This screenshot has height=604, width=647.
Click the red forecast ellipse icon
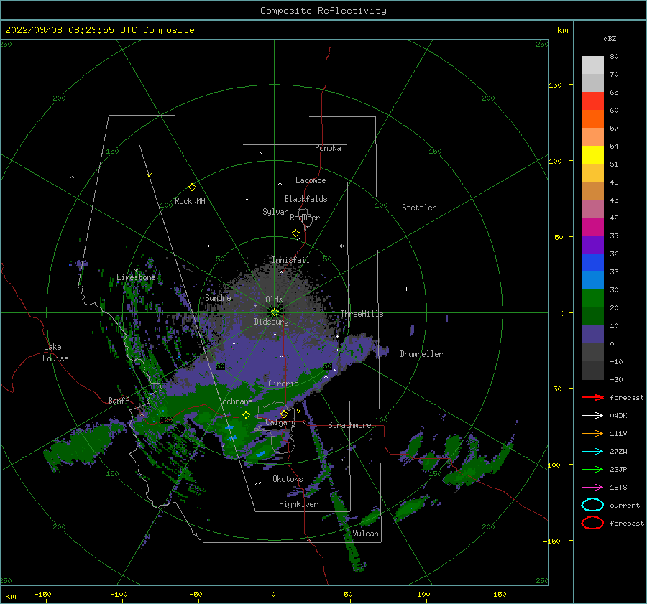click(x=592, y=523)
